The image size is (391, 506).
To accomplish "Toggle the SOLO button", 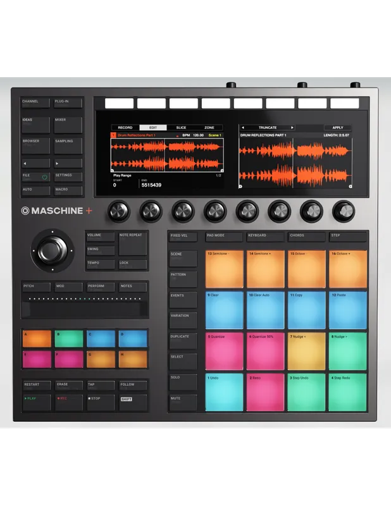I will pos(183,382).
